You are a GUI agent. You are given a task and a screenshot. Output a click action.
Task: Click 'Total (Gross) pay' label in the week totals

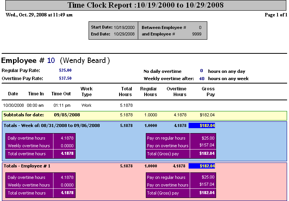click(x=163, y=154)
